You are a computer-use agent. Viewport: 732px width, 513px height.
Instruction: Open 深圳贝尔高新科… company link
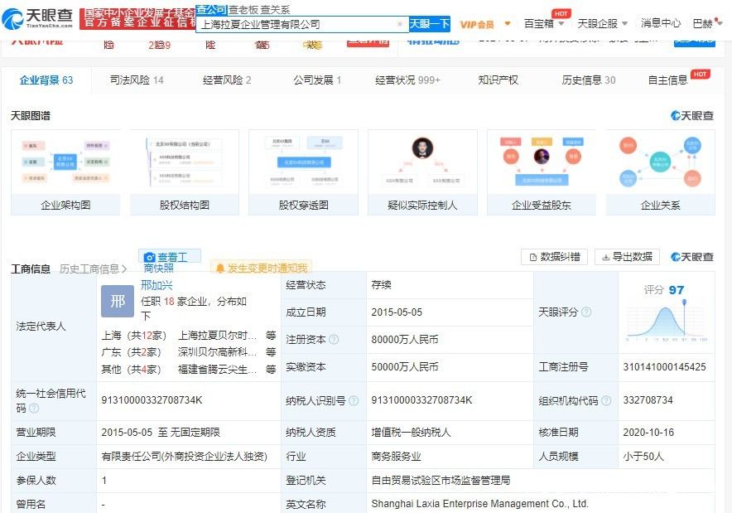218,352
